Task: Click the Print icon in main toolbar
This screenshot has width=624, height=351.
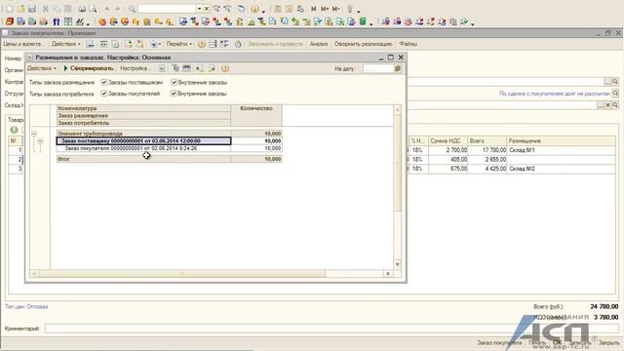Action: pos(82,9)
